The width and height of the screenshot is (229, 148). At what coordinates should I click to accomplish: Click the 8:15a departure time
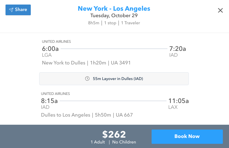pos(50,101)
